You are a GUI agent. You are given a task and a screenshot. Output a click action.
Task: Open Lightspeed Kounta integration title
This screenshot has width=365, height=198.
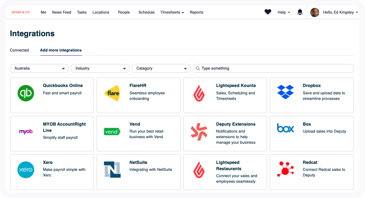236,86
